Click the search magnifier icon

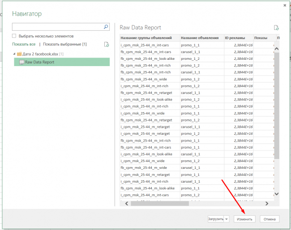106,27
